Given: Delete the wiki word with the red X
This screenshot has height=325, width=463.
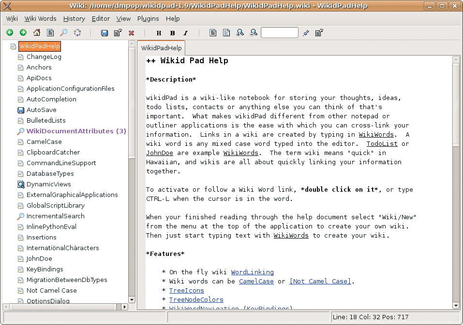Looking at the screenshot, I should [132, 33].
